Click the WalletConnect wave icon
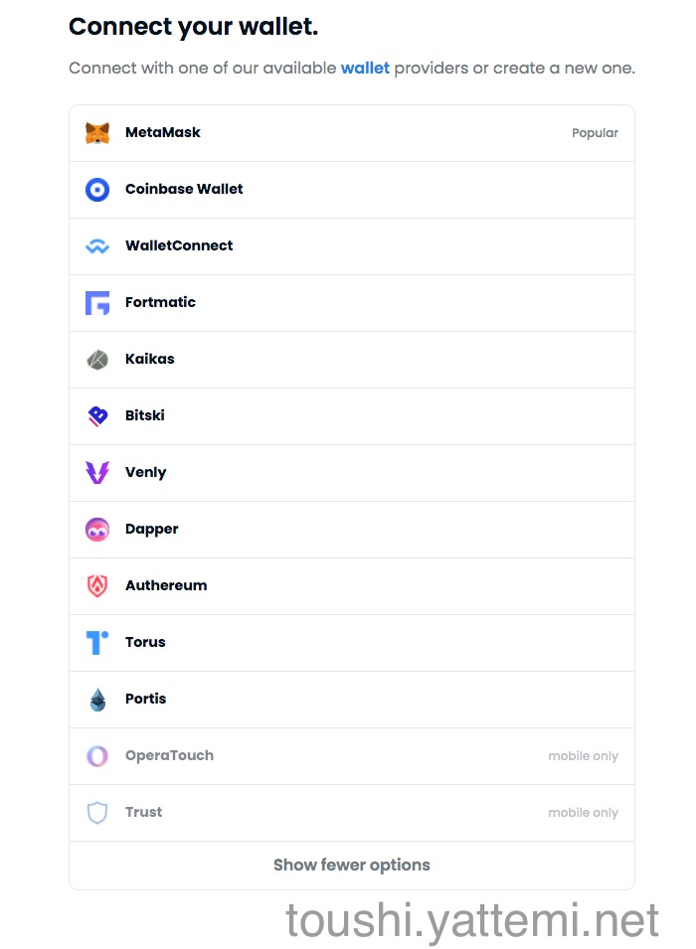Viewport: 696px width, 949px height. tap(97, 246)
